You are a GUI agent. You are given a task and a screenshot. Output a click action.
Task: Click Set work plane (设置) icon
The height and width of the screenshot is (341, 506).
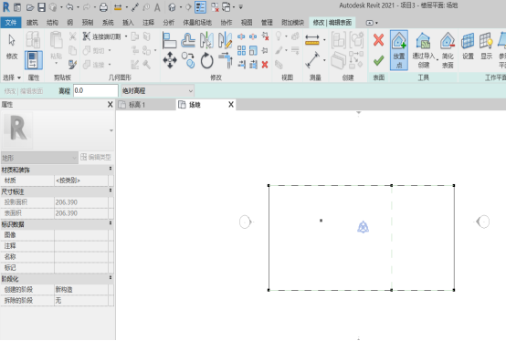pyautogui.click(x=468, y=46)
